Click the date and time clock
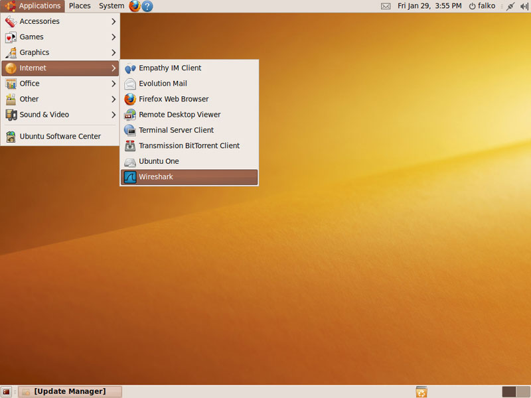 [429, 6]
